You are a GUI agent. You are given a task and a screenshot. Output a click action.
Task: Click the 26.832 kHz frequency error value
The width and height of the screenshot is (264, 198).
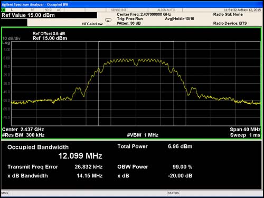89,167
